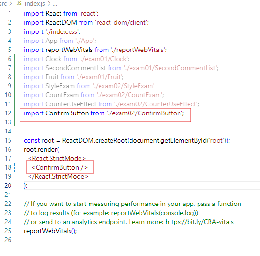Viewport: 260px width, 256px height.
Task: Click SecondCommentList identifier on line 7
Action: [x=76, y=68]
